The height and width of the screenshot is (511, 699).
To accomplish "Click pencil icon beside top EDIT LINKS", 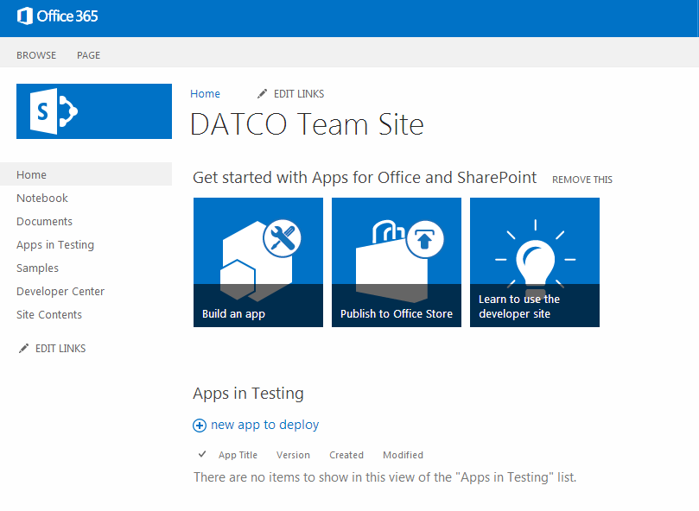I will [263, 93].
